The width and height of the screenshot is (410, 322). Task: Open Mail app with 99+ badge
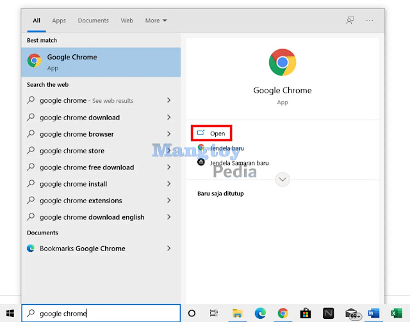(352, 314)
